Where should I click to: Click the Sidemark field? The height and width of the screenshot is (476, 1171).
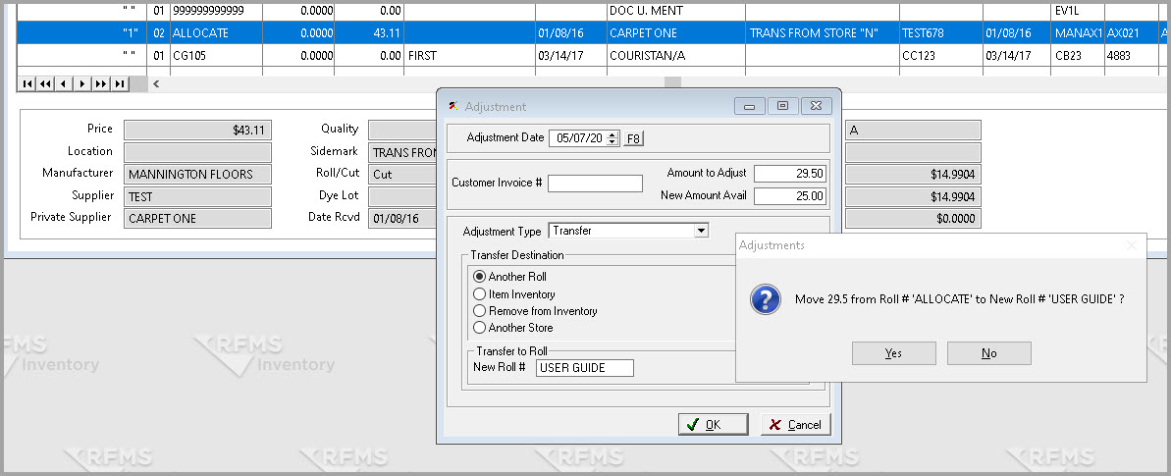click(402, 152)
